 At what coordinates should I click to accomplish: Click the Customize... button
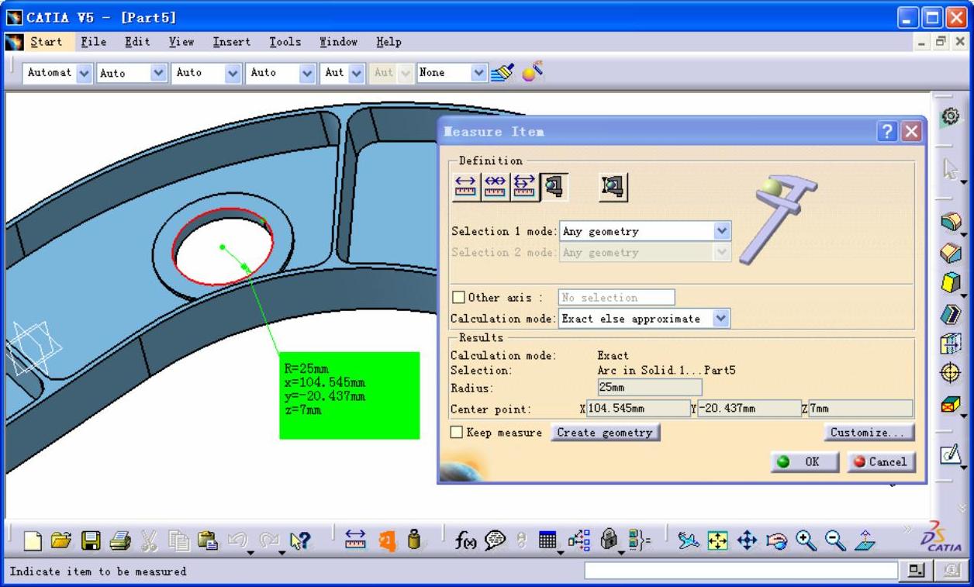coord(869,433)
